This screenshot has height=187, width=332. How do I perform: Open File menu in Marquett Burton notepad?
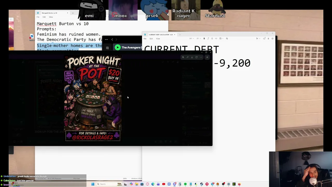(x=38, y=17)
